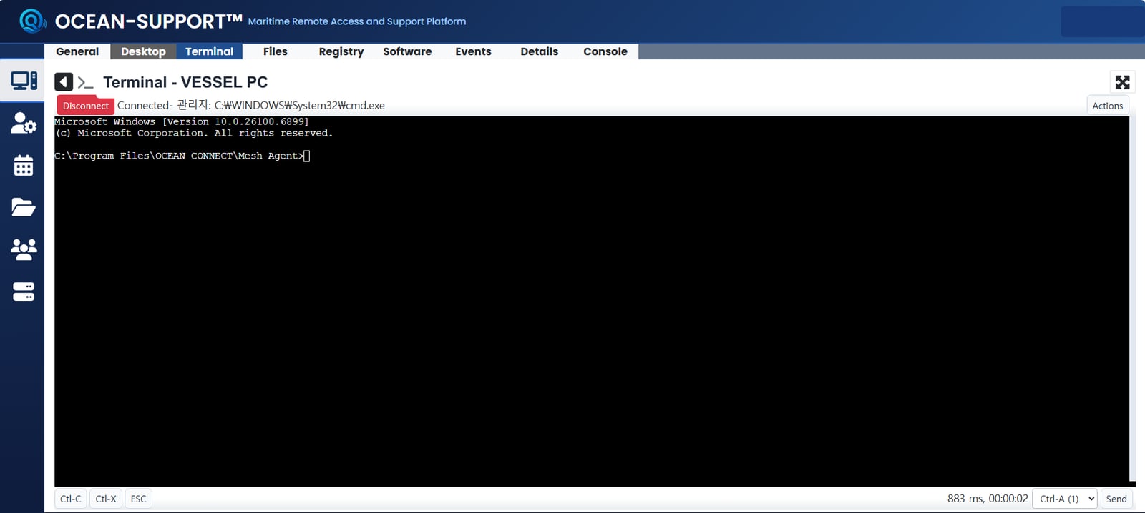This screenshot has width=1145, height=513.
Task: Click the terminal vertical scrollbar
Action: [x=1132, y=299]
